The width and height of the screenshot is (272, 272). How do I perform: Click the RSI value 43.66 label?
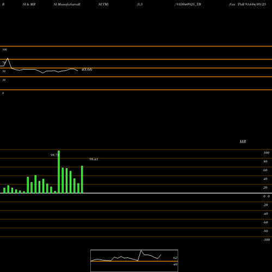[x=86, y=70]
